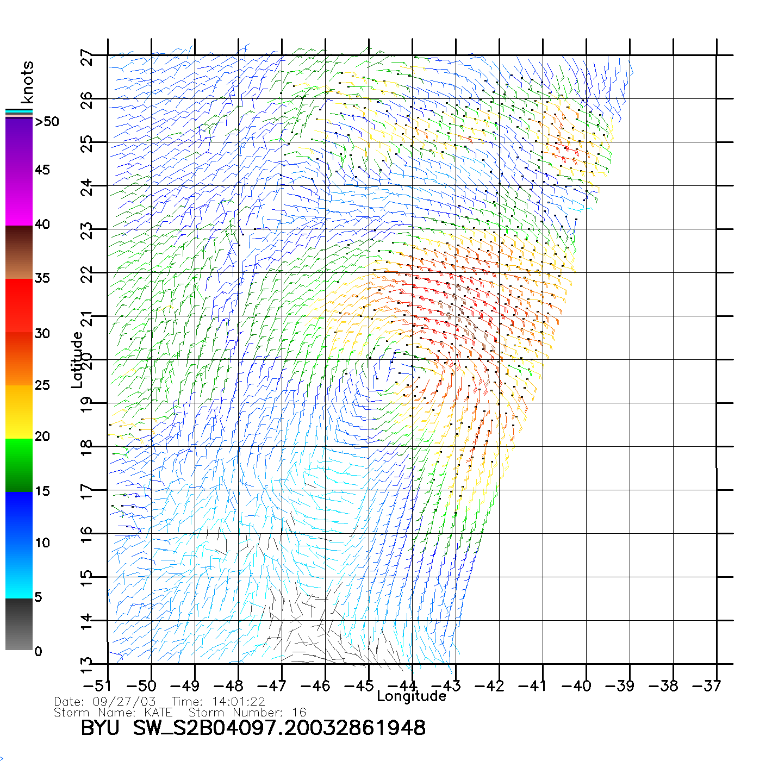Click the '0' legend scale label

38,651
